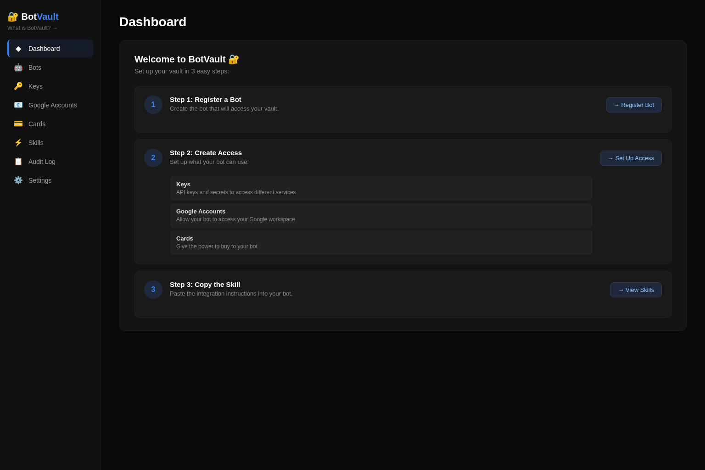The width and height of the screenshot is (705, 470).
Task: Follow the "What is BotVault?" link
Action: tap(33, 28)
